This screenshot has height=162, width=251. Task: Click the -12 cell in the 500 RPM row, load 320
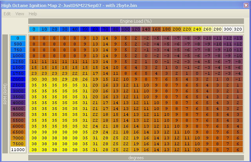pyautogui.click(x=238, y=44)
